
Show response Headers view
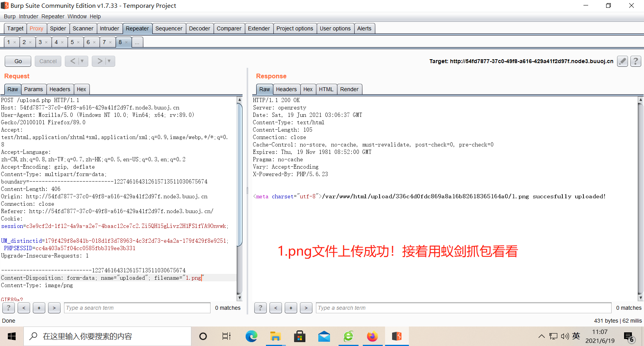click(x=286, y=89)
